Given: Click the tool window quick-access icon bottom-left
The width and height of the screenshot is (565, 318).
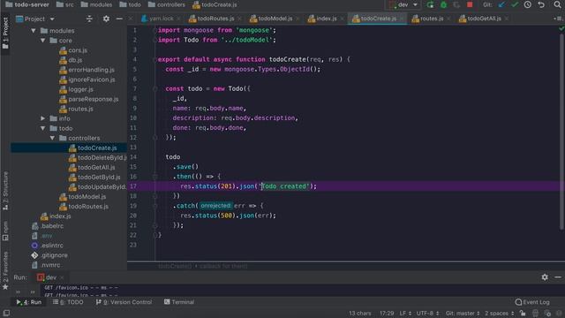Looking at the screenshot, I should (x=6, y=313).
